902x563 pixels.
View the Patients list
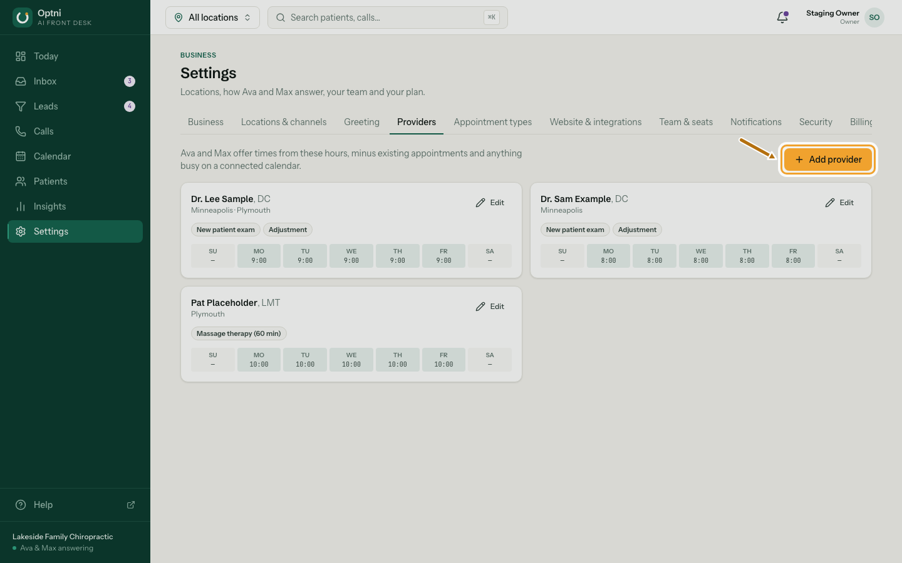75,181
